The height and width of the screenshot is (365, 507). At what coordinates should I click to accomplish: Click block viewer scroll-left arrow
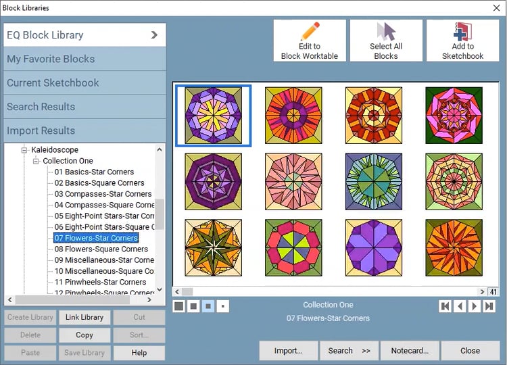point(177,291)
